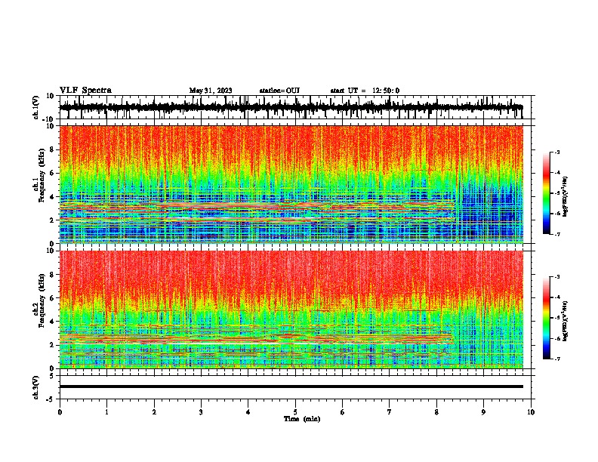The height and width of the screenshot is (462, 598).
Task: Click the "-4" label on ch.2 color scale
Action: point(557,297)
